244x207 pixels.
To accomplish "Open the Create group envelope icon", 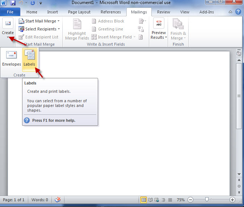I will pos(8,23).
